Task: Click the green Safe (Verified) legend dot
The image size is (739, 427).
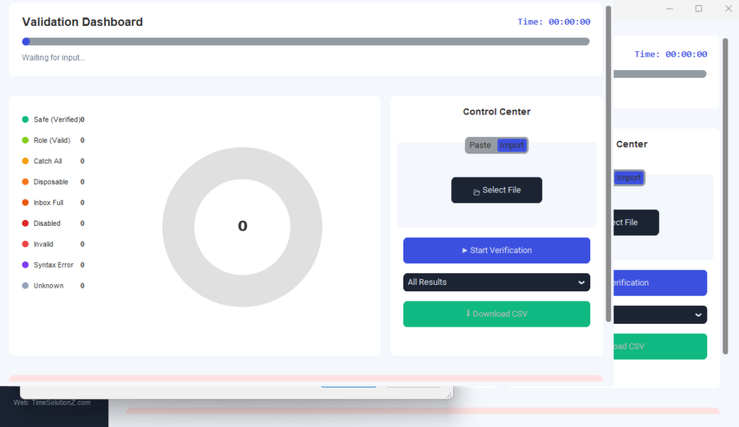Action: pos(25,120)
